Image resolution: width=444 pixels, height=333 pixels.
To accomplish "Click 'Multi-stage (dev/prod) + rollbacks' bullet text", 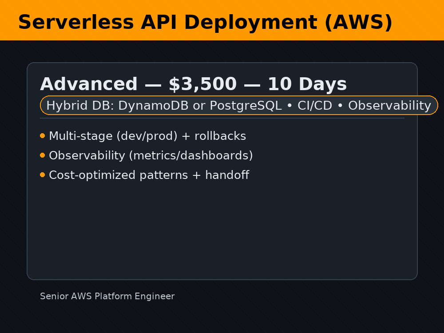I will click(x=147, y=136).
